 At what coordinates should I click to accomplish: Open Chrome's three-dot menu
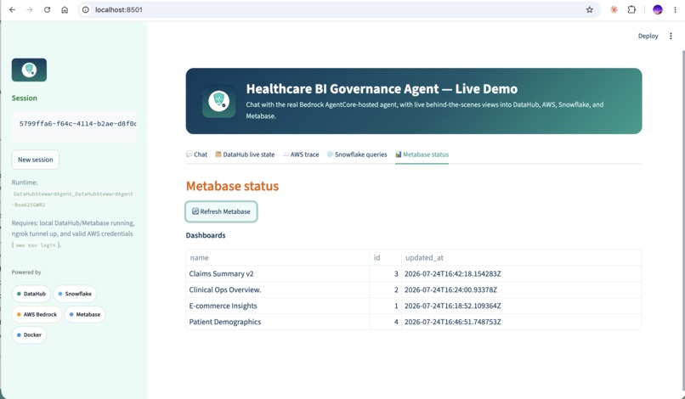pos(675,9)
